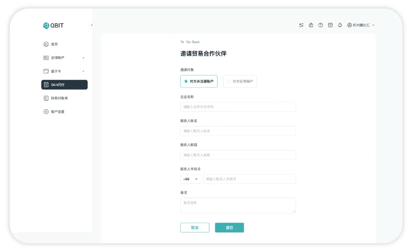Open 账户设置 menu item
This screenshot has height=252, width=412.
64,112
